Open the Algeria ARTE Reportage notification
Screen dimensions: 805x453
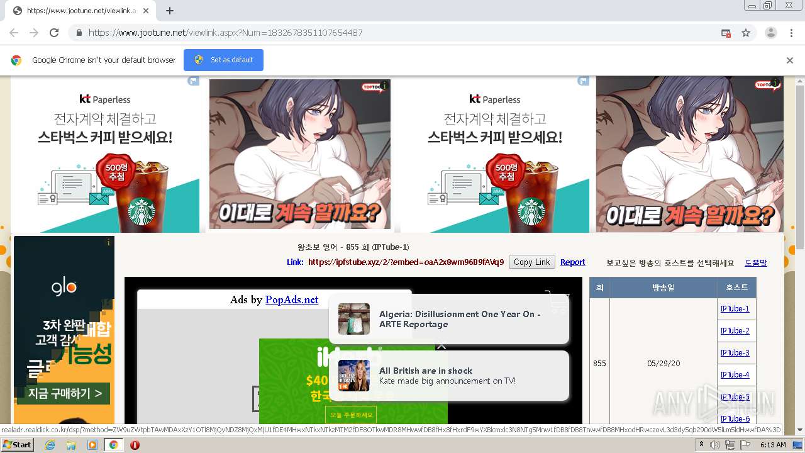(x=449, y=319)
